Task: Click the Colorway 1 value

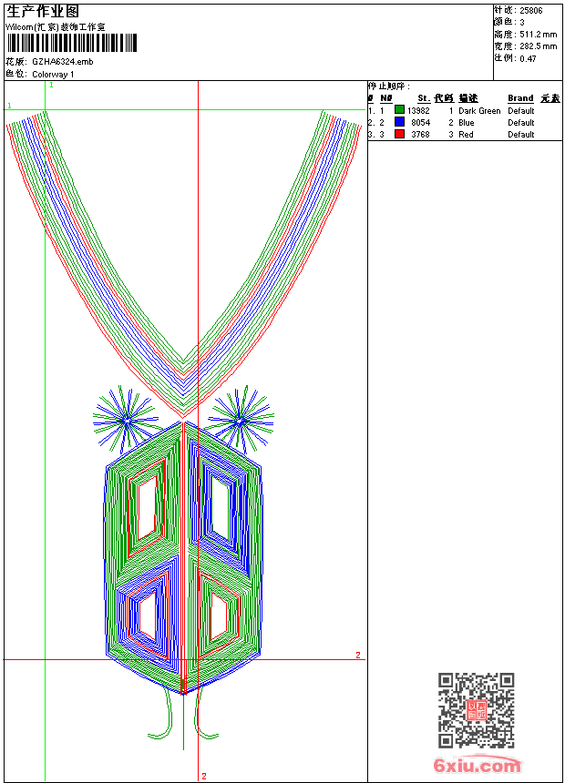Action: (53, 75)
